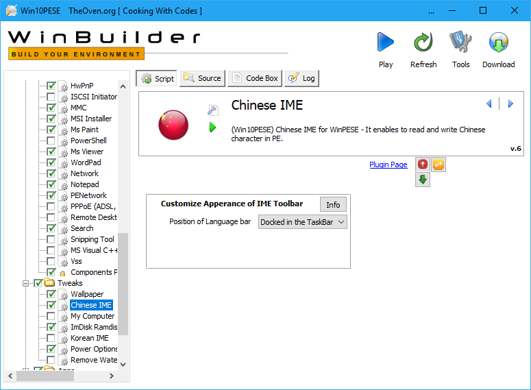The height and width of the screenshot is (390, 531).
Task: Click the tree scrollbar up arrow
Action: (x=123, y=86)
